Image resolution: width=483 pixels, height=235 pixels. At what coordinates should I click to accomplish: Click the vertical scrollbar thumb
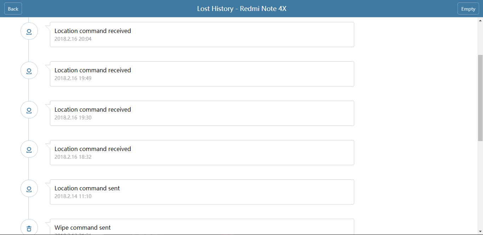pos(480,97)
